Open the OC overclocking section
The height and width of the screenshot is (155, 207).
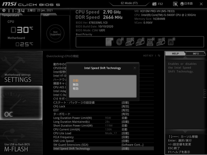21,103
